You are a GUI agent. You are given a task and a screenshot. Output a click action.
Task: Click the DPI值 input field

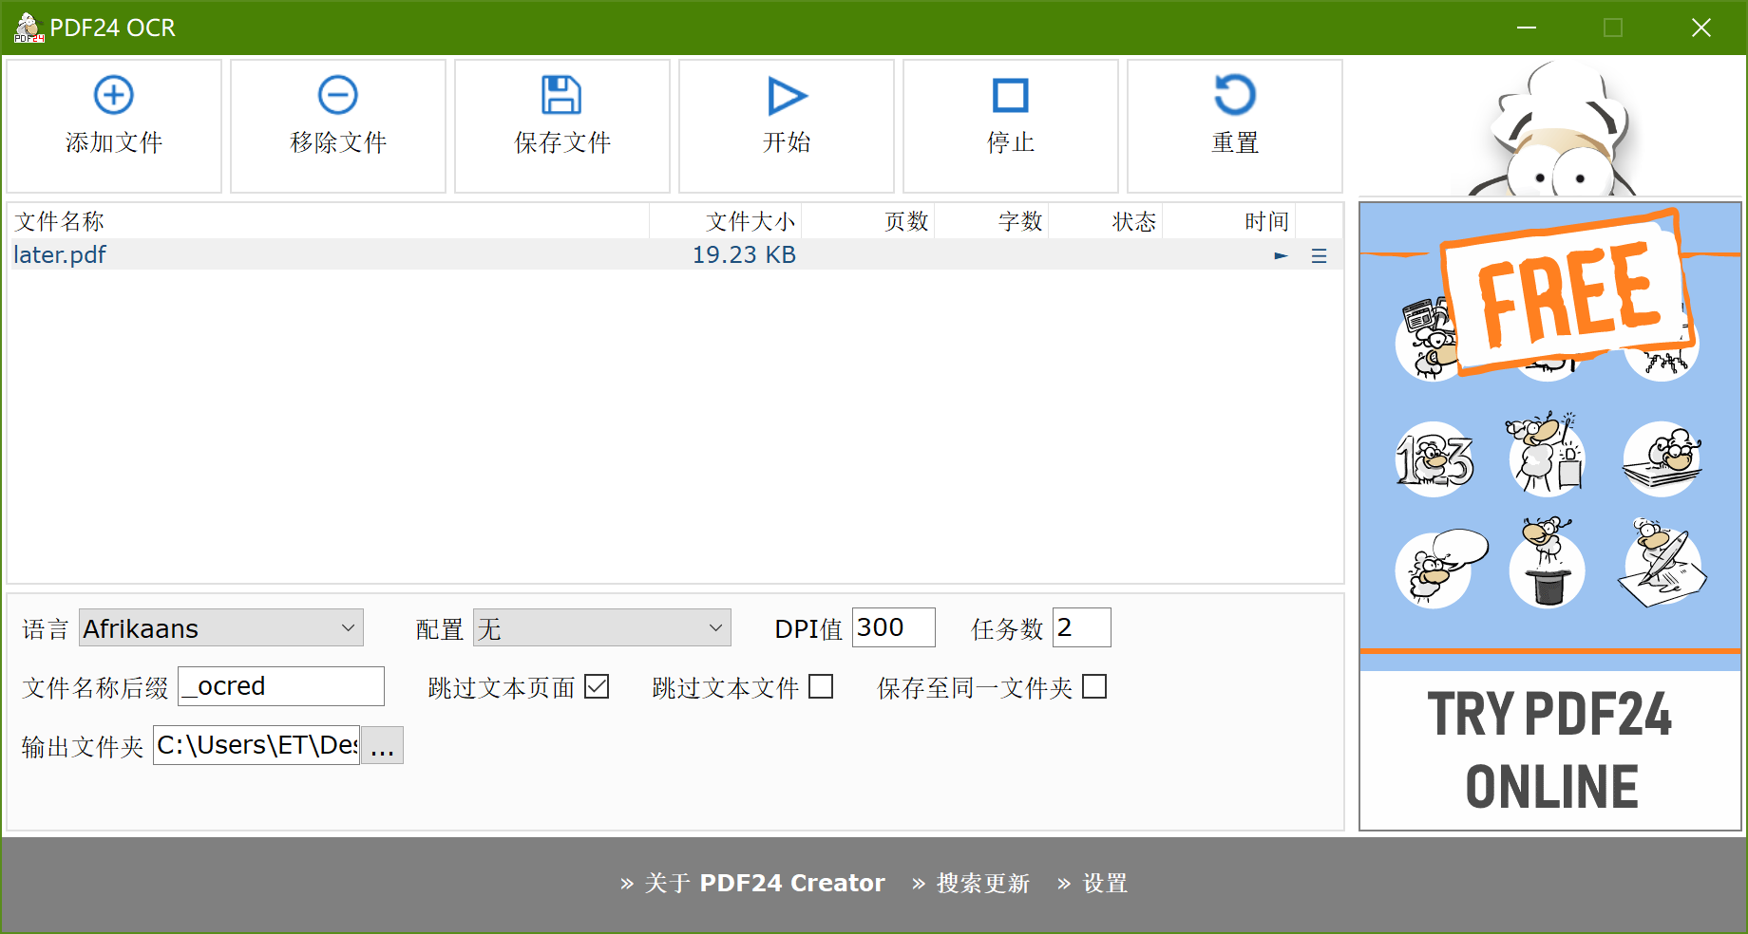[x=891, y=627]
